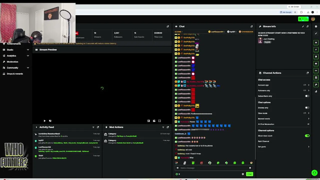Pop out the Channel Actions panel

pyautogui.click(x=308, y=73)
